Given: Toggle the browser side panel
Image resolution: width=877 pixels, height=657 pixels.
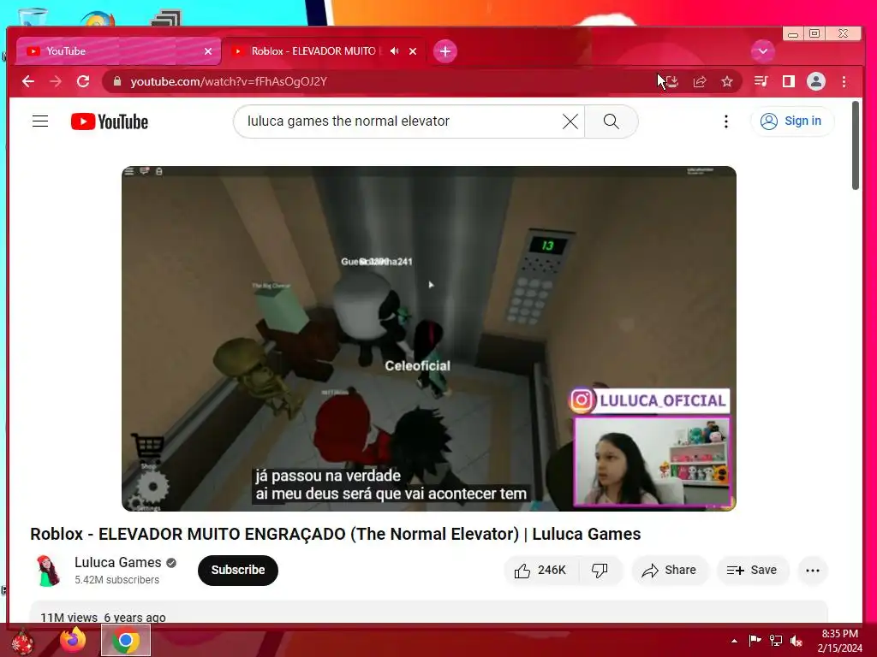Looking at the screenshot, I should (789, 81).
